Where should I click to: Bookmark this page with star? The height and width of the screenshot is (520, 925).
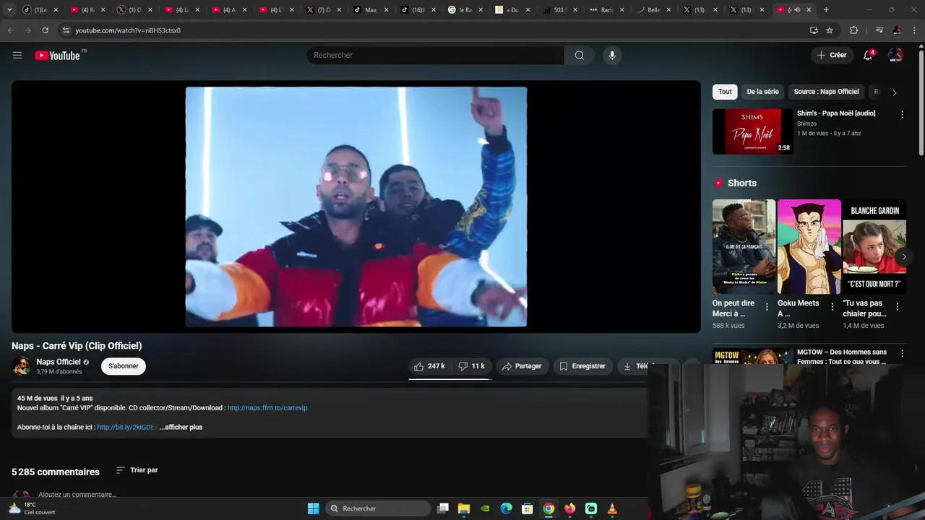tap(830, 30)
